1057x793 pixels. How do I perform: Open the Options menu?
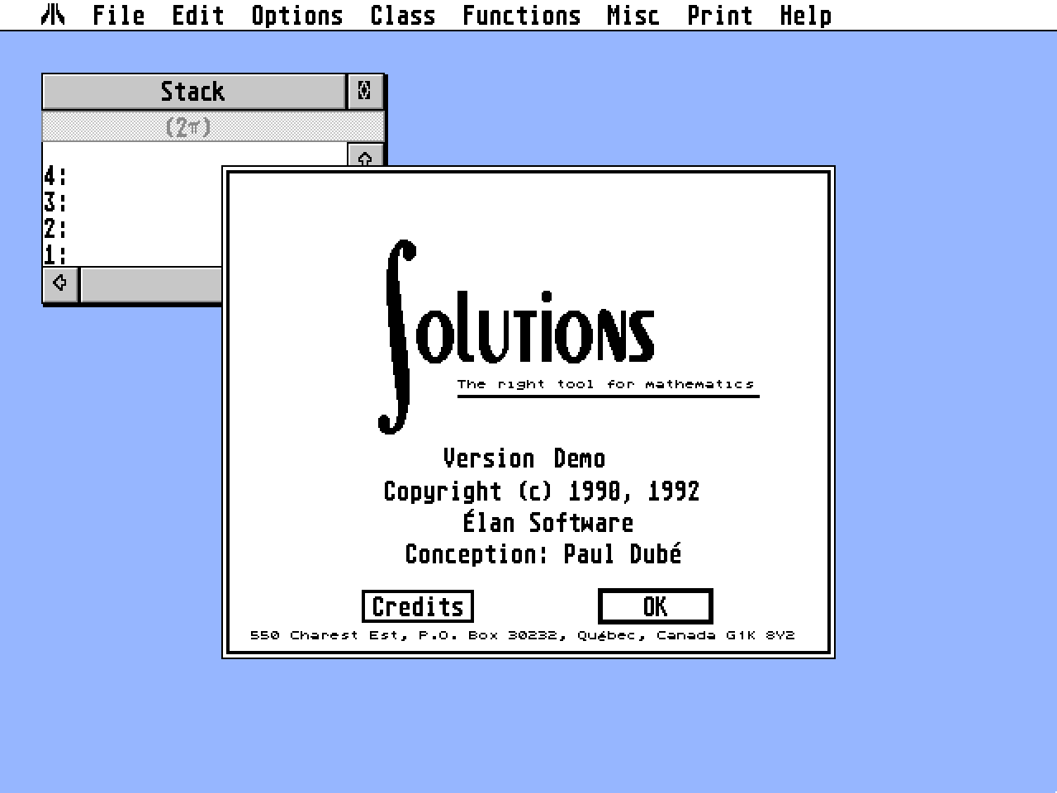tap(297, 15)
